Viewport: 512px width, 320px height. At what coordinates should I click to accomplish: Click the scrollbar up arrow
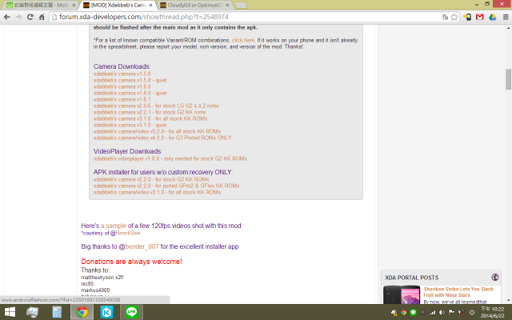[x=508, y=28]
